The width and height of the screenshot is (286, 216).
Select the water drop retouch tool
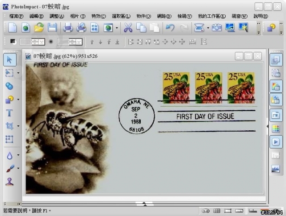tap(9, 155)
